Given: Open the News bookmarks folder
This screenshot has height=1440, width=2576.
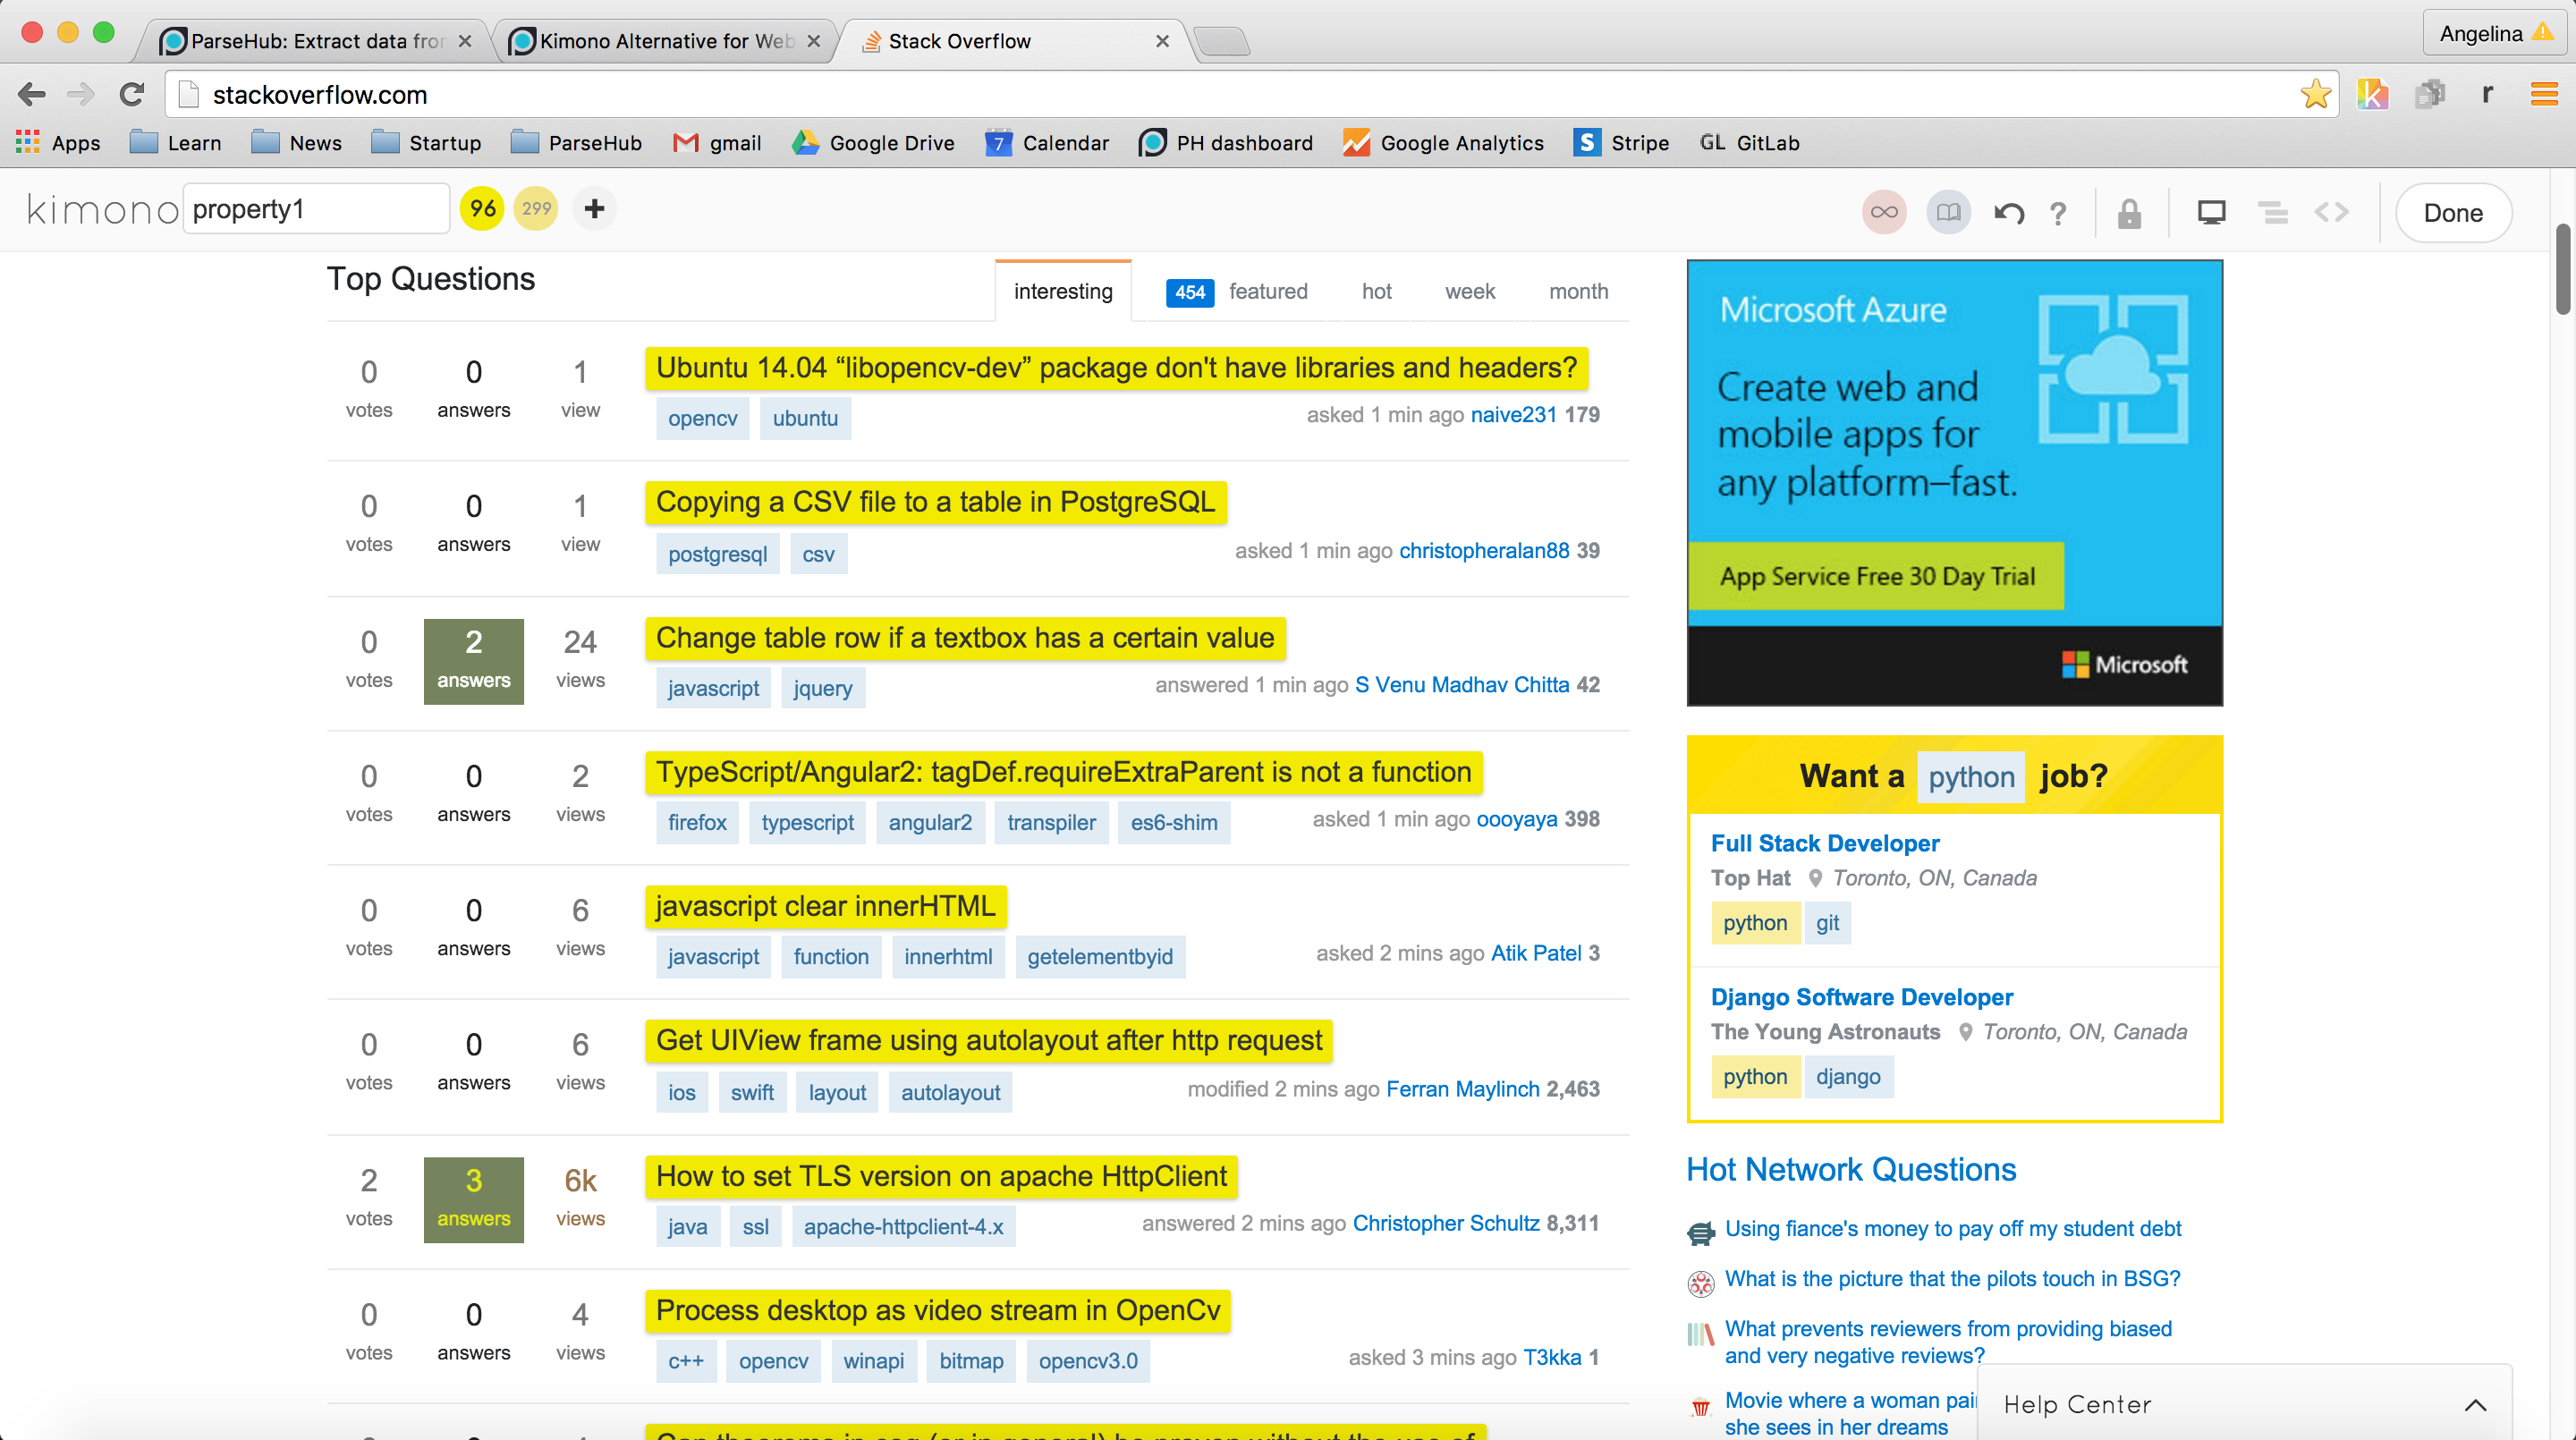Looking at the screenshot, I should tap(297, 143).
